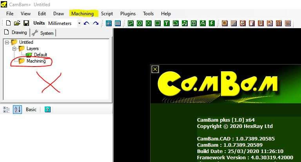Click the green spline curve tool icon
The height and width of the screenshot is (162, 301).
pos(185,23)
